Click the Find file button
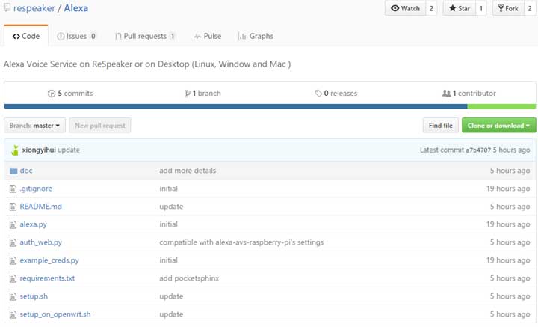538x327 pixels. (440, 126)
